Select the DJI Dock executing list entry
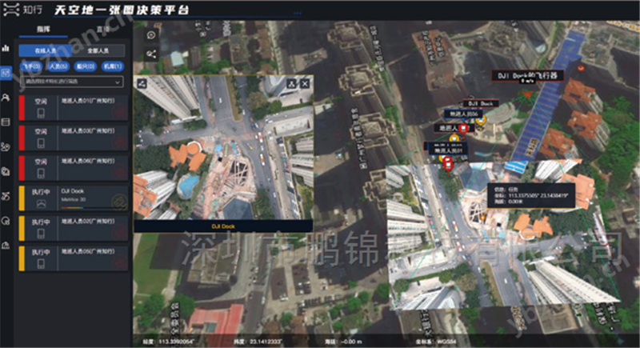640x348 pixels. point(72,196)
